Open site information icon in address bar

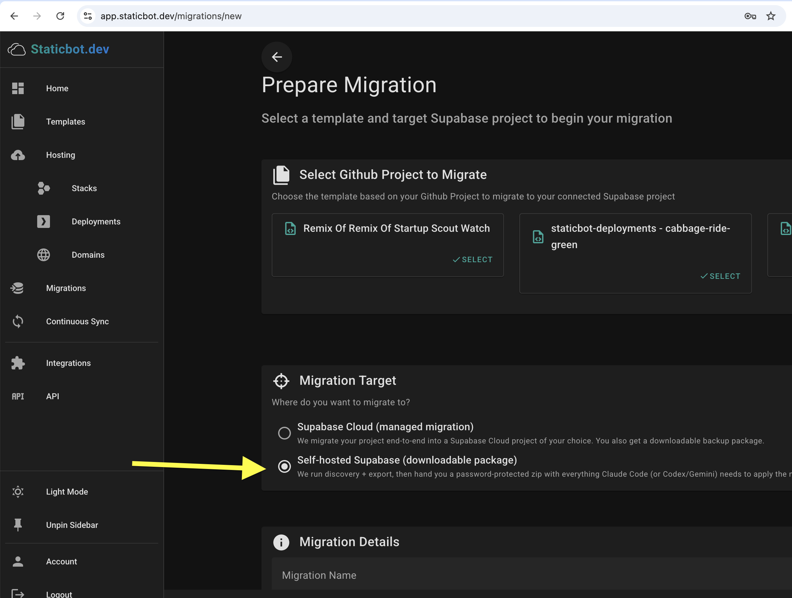88,16
